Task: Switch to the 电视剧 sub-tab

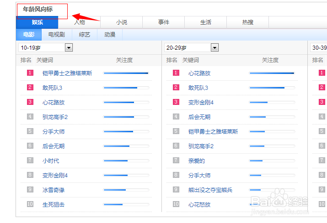Action: click(57, 35)
